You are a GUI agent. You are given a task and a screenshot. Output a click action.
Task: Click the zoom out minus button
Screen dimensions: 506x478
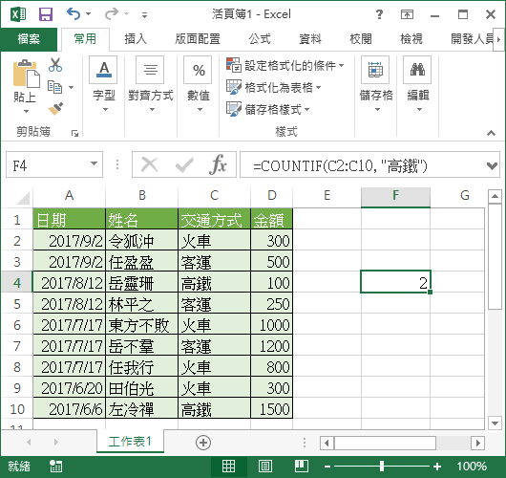click(x=327, y=467)
